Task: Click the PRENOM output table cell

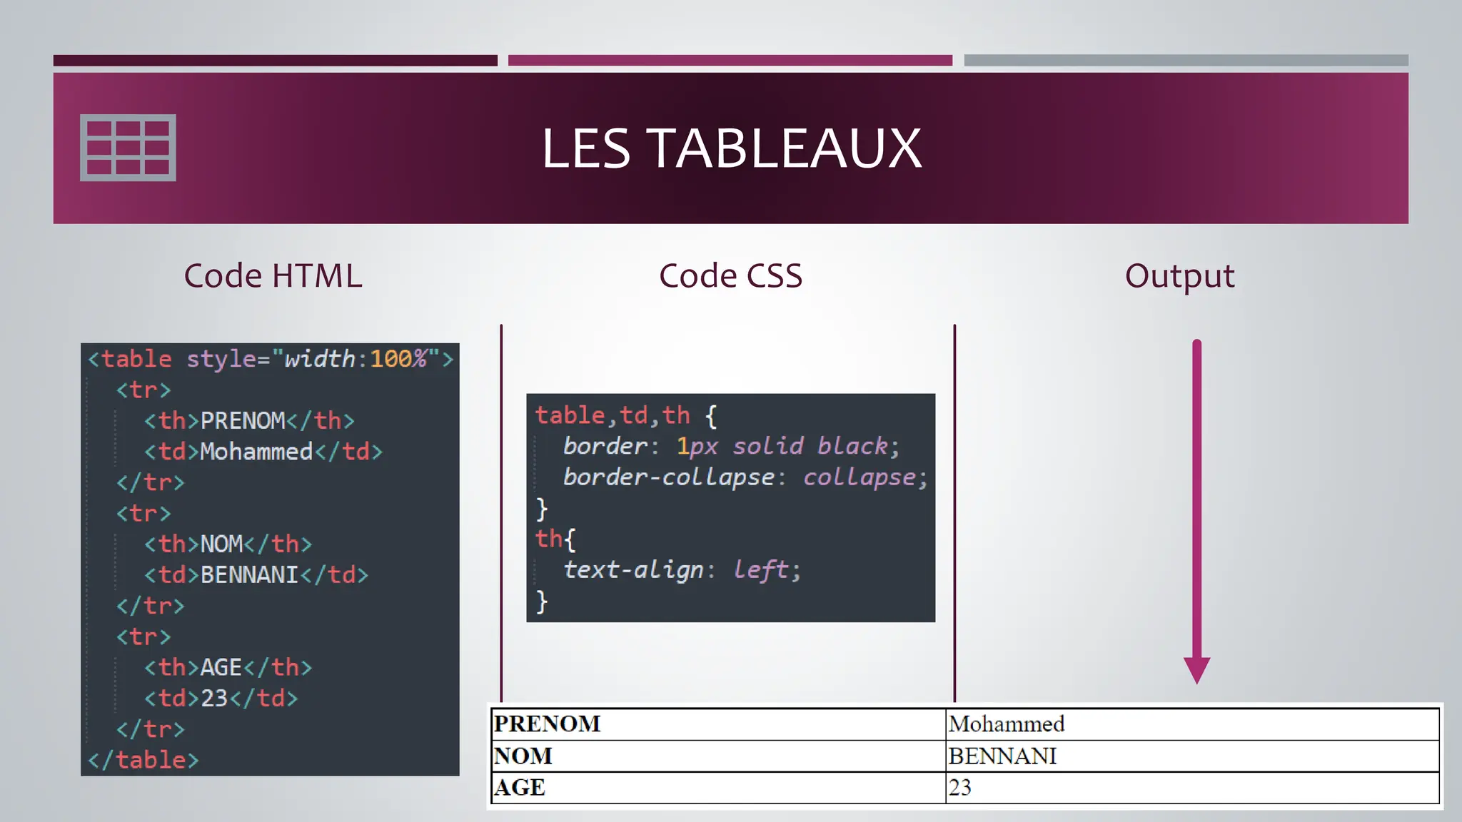Action: click(718, 724)
